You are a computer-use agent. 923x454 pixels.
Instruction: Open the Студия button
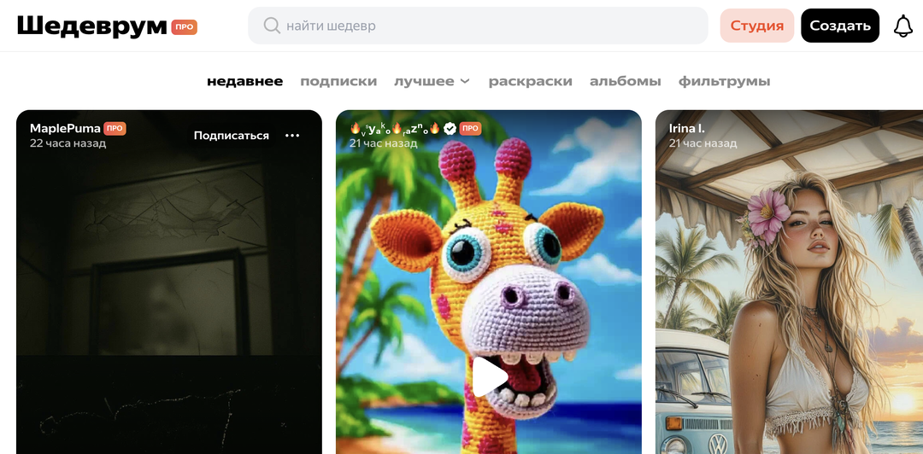757,26
